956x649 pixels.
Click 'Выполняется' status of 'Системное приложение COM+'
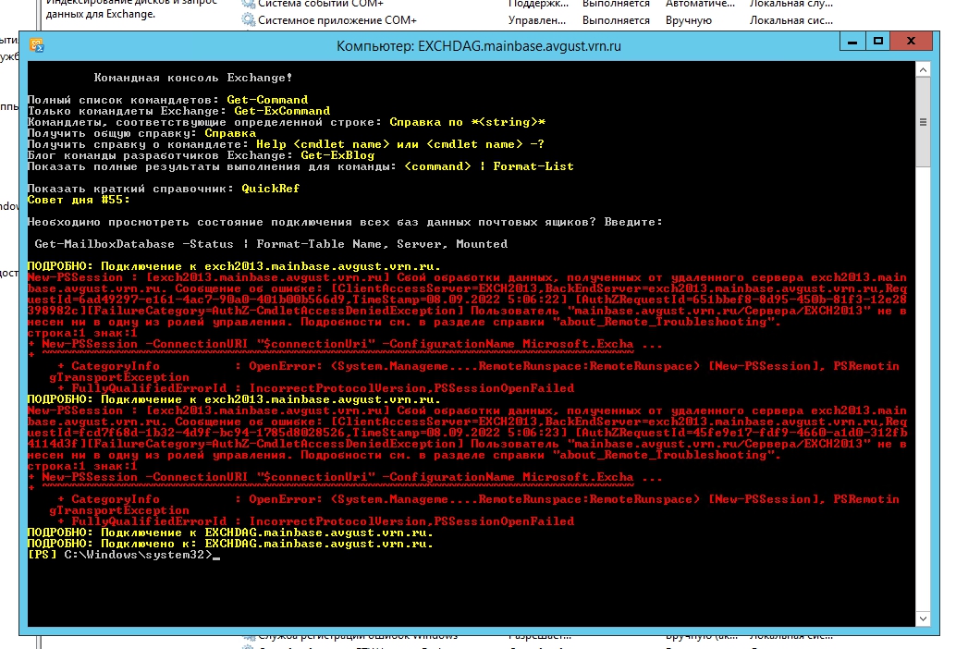click(616, 20)
